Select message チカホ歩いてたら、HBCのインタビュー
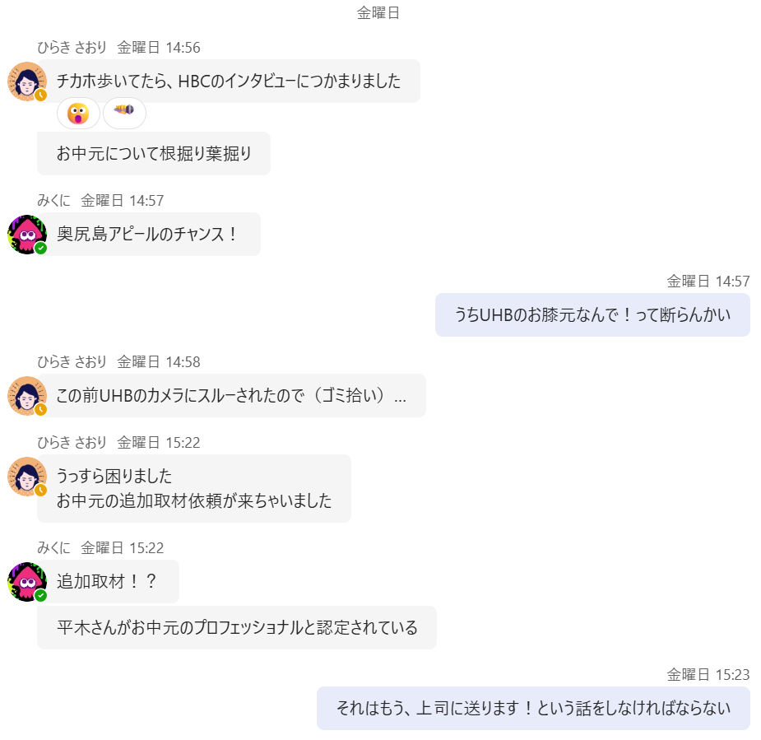Image resolution: width=761 pixels, height=740 pixels. pos(229,81)
